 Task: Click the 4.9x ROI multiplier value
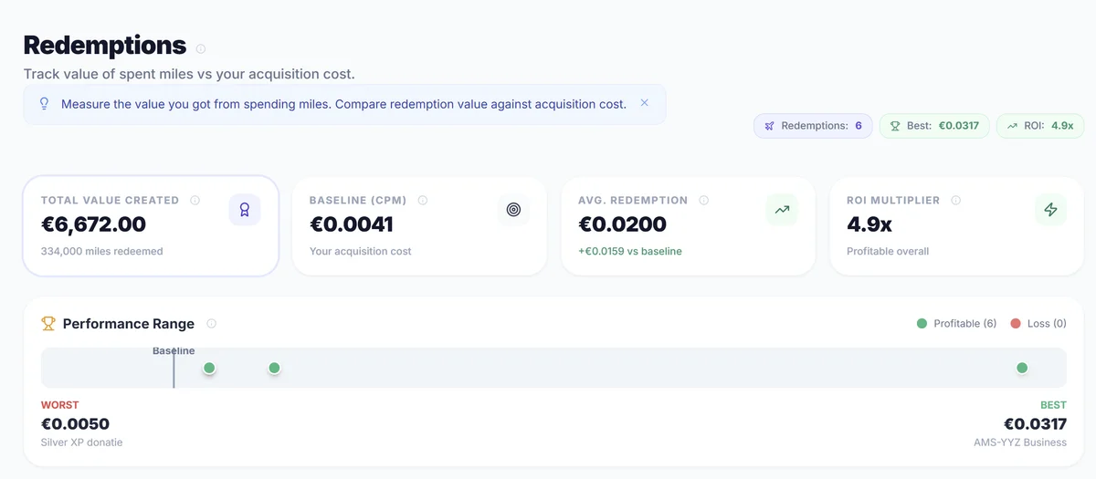pyautogui.click(x=869, y=224)
